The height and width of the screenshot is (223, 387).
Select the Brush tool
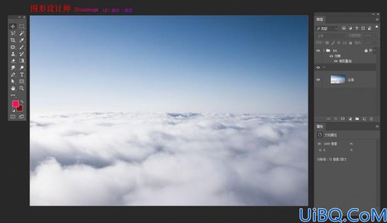point(22,47)
